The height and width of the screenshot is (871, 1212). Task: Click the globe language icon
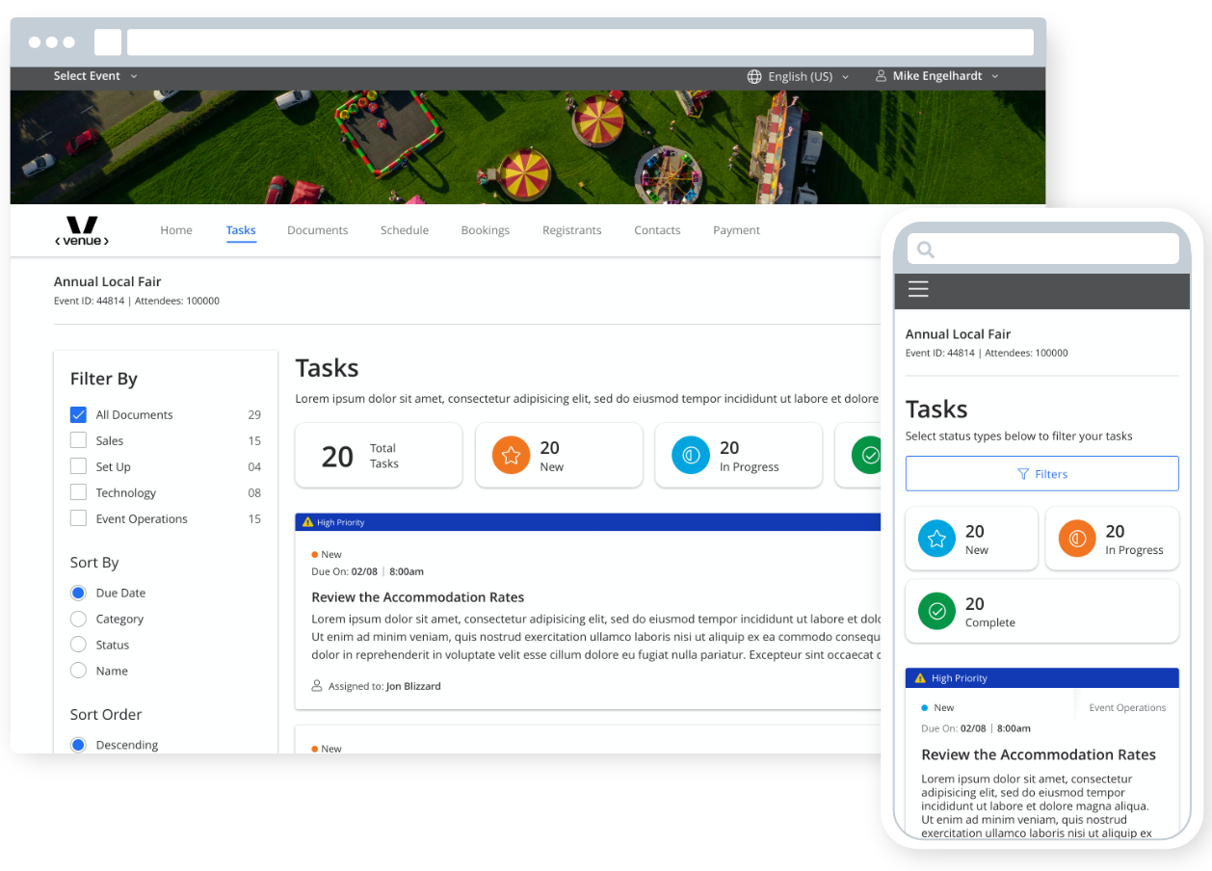pos(755,76)
